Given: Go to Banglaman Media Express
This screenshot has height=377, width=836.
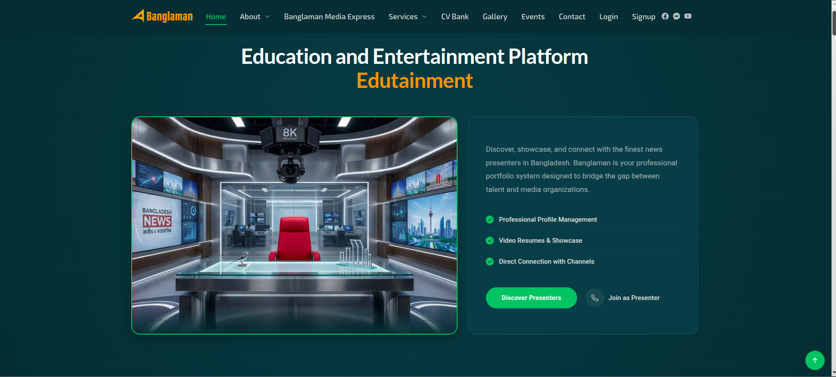Looking at the screenshot, I should 329,17.
